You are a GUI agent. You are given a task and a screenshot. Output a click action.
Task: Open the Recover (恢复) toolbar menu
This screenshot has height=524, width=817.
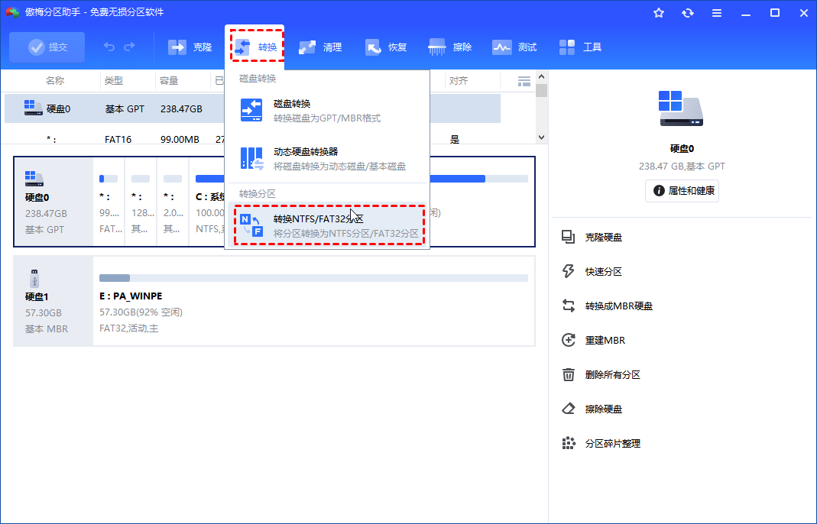point(386,47)
